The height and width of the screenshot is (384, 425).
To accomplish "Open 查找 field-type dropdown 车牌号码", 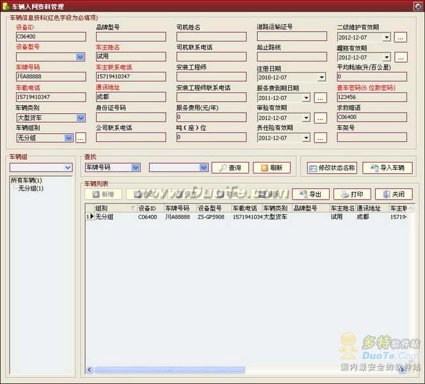I will tap(136, 168).
